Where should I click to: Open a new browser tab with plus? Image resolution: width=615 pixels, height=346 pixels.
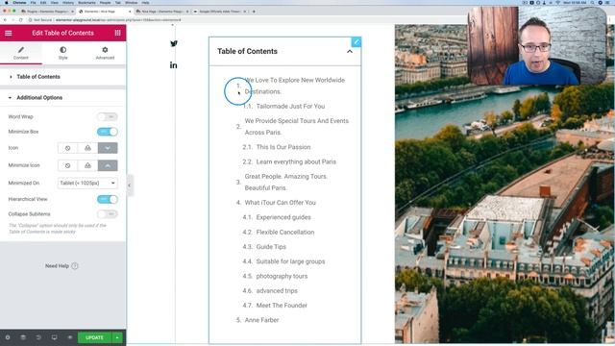[254, 12]
